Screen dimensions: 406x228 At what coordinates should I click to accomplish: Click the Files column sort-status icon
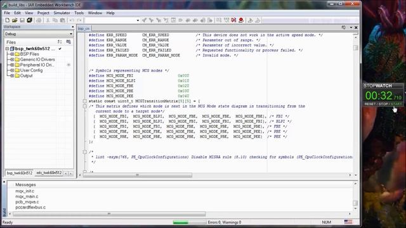(60, 42)
